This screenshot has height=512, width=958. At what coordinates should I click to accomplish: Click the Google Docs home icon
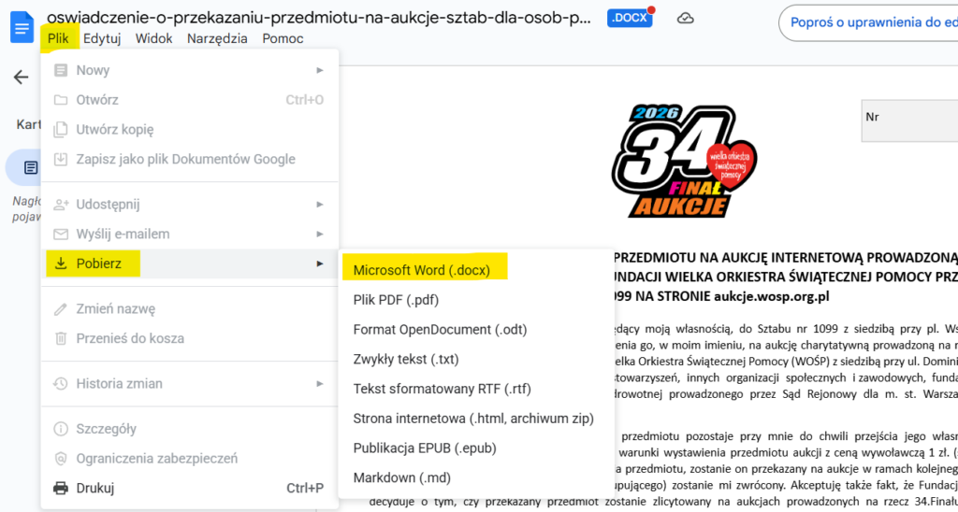pyautogui.click(x=22, y=26)
